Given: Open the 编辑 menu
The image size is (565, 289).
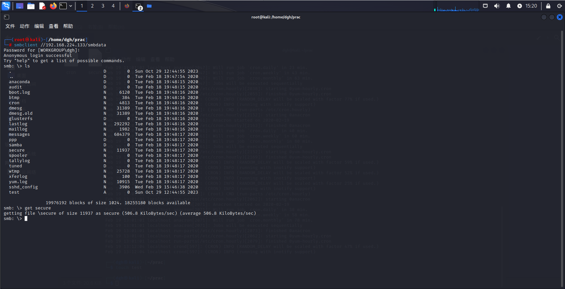Looking at the screenshot, I should click(x=39, y=26).
